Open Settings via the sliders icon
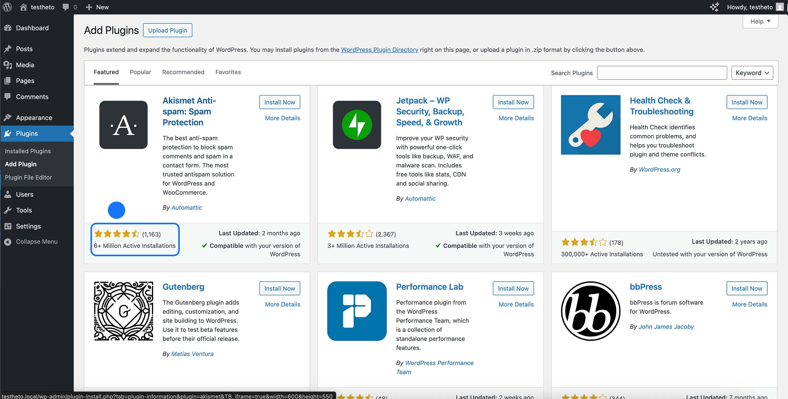Image resolution: width=788 pixels, height=399 pixels. click(x=8, y=226)
